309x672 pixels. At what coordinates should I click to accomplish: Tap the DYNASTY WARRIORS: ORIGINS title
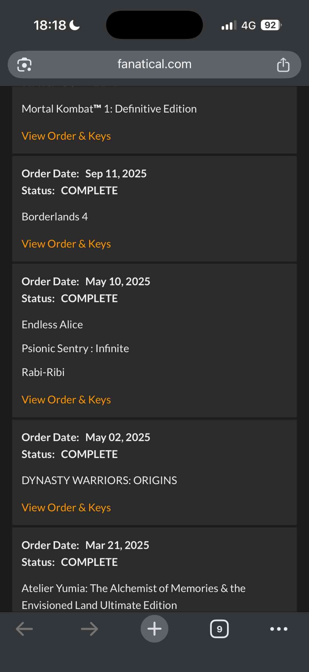[99, 480]
